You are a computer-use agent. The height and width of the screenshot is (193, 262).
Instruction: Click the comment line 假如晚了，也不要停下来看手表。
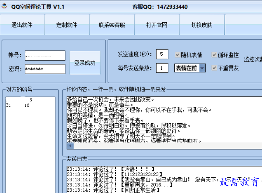(105, 120)
